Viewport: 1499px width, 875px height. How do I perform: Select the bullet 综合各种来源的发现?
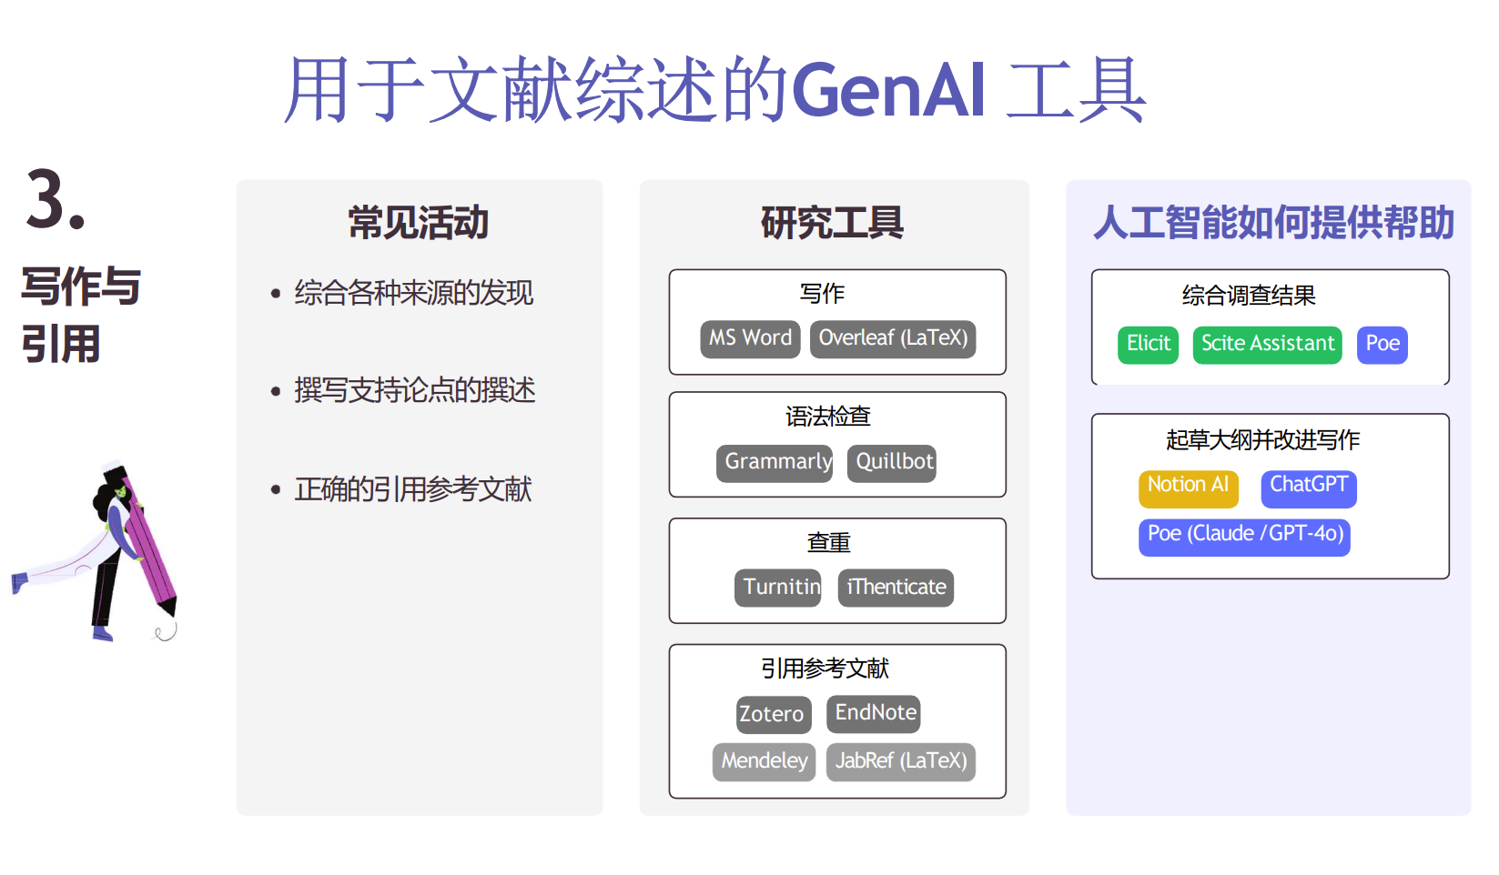click(x=414, y=293)
